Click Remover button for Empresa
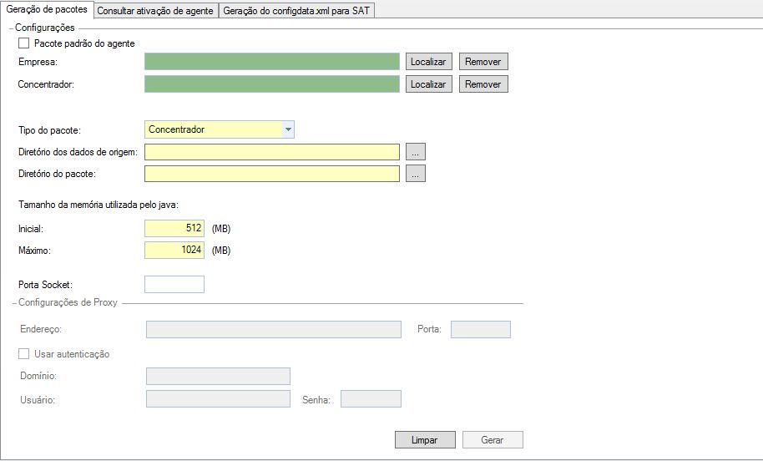This screenshot has width=763, height=461. tap(483, 62)
